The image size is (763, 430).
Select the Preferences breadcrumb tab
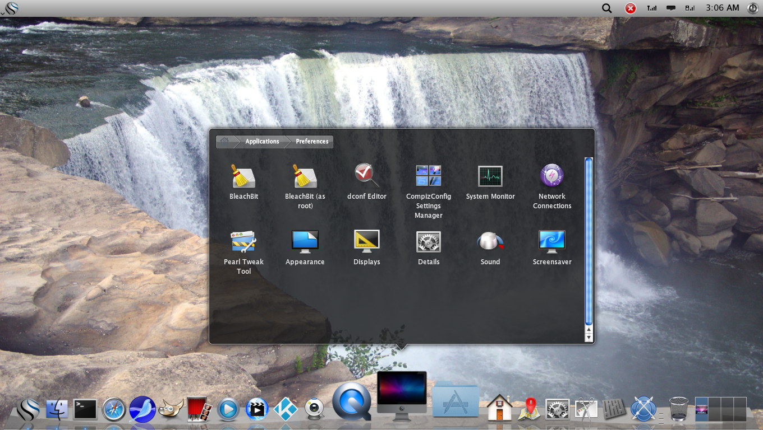[x=311, y=141]
